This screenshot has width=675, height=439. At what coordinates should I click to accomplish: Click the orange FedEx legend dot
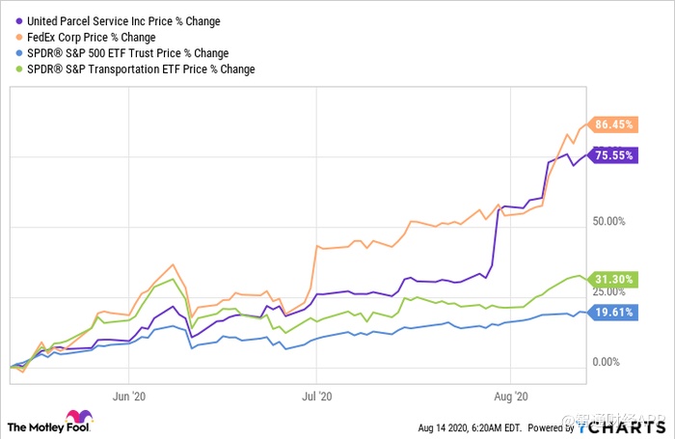click(x=14, y=37)
